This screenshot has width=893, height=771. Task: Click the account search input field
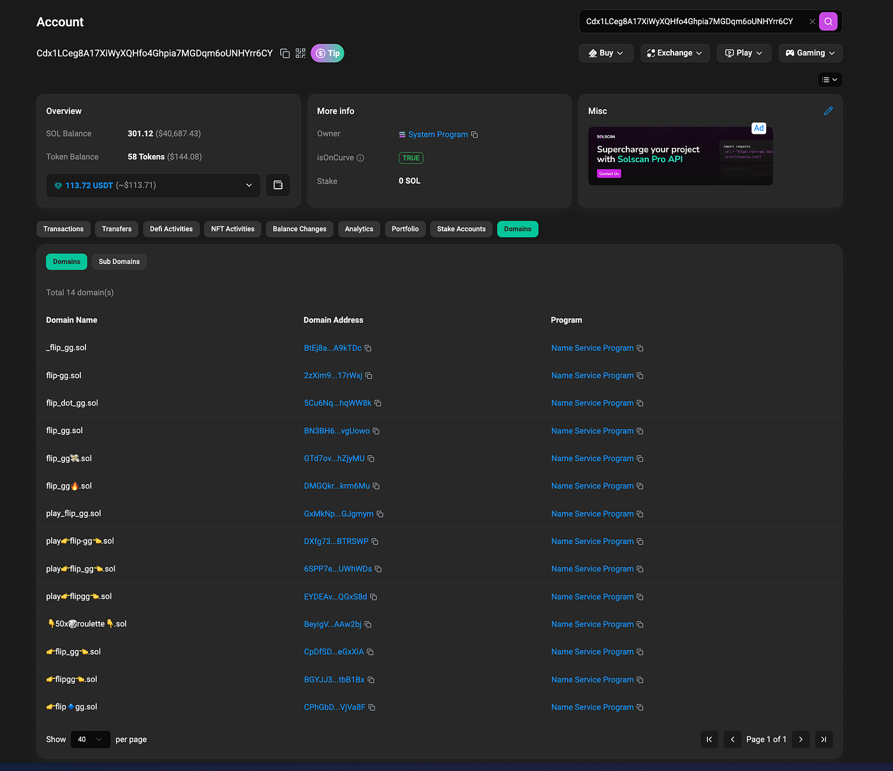(x=695, y=22)
